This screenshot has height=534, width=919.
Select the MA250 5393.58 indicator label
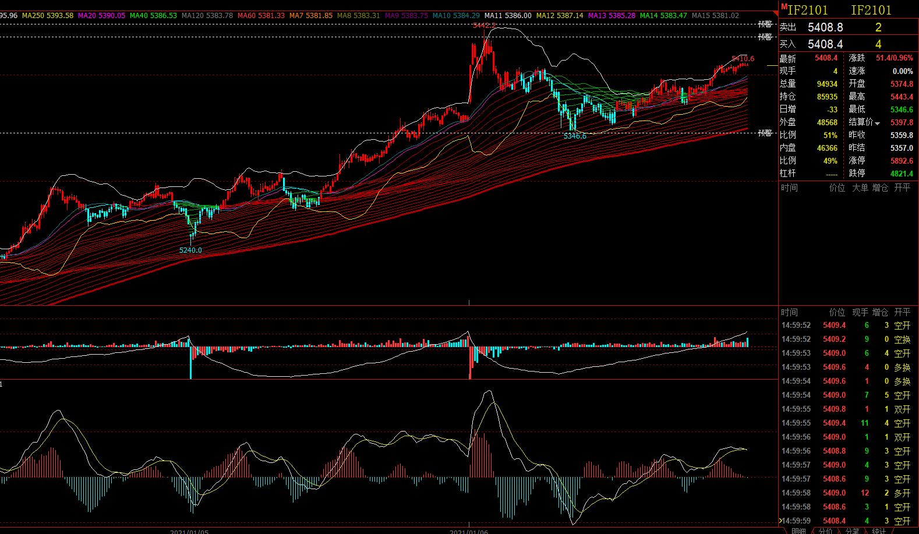tap(48, 15)
